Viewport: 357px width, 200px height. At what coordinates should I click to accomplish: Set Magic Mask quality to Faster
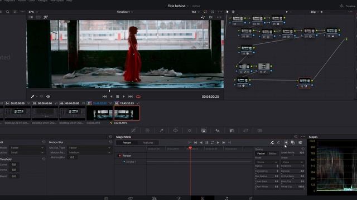(x=261, y=153)
